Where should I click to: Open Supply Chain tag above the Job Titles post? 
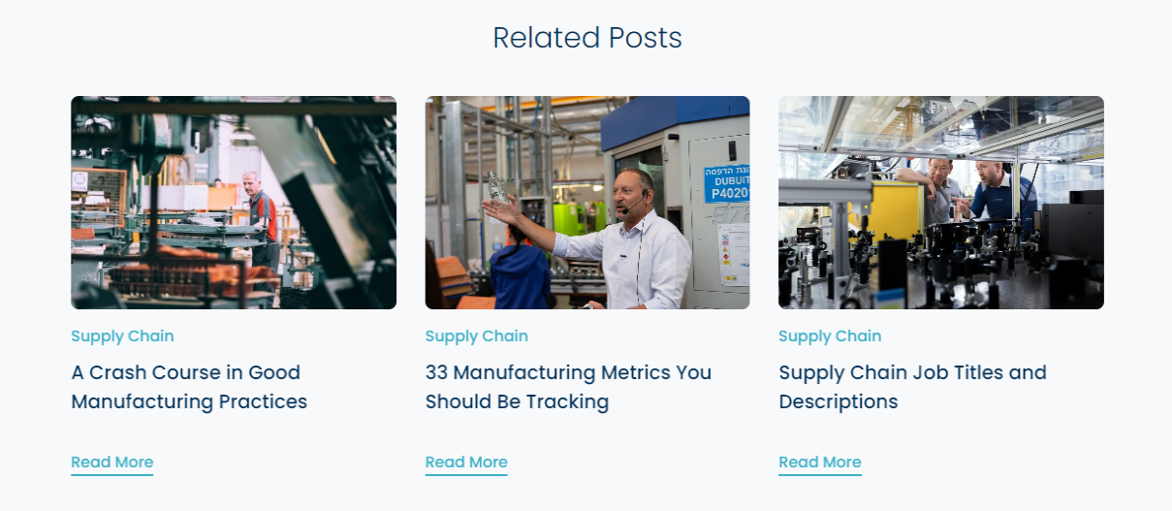[x=830, y=336]
